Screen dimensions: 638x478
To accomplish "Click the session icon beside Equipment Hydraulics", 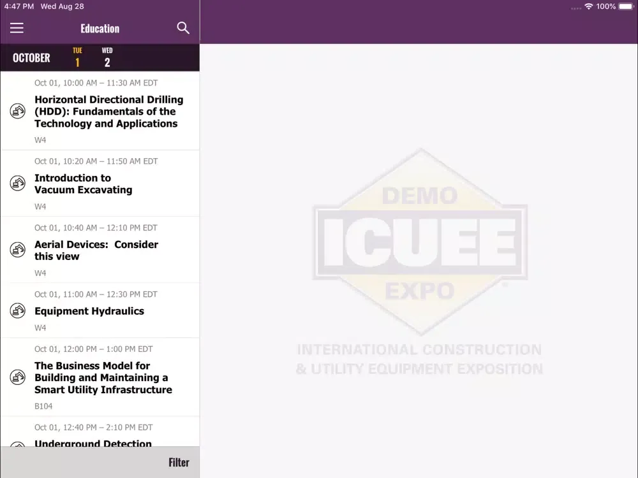I will point(17,310).
